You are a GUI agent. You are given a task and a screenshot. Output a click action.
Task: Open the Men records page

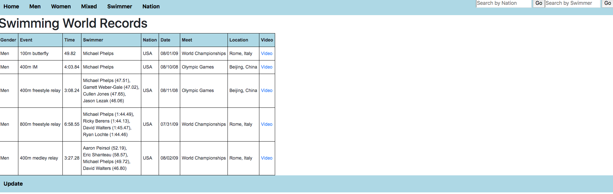point(35,6)
